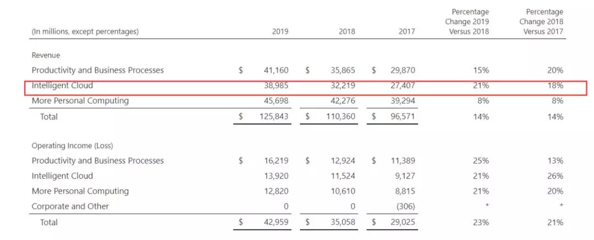Screen dimensions: 594x240
Task: Click the 2019 column header
Action: (280, 31)
